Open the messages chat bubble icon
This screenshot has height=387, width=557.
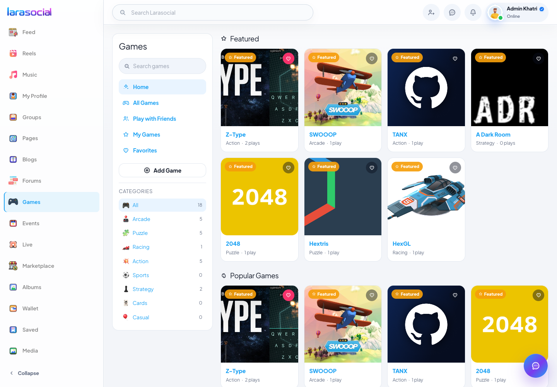click(x=452, y=12)
